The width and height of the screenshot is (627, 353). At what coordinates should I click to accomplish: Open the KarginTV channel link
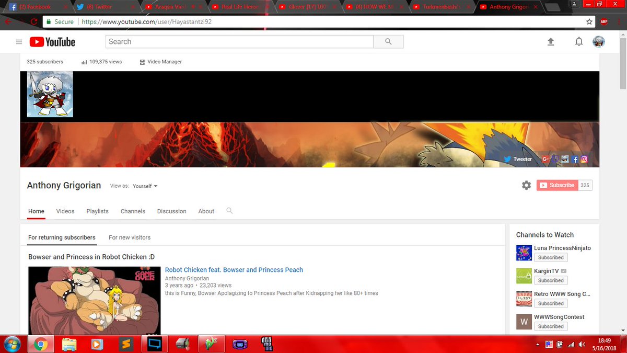click(546, 271)
